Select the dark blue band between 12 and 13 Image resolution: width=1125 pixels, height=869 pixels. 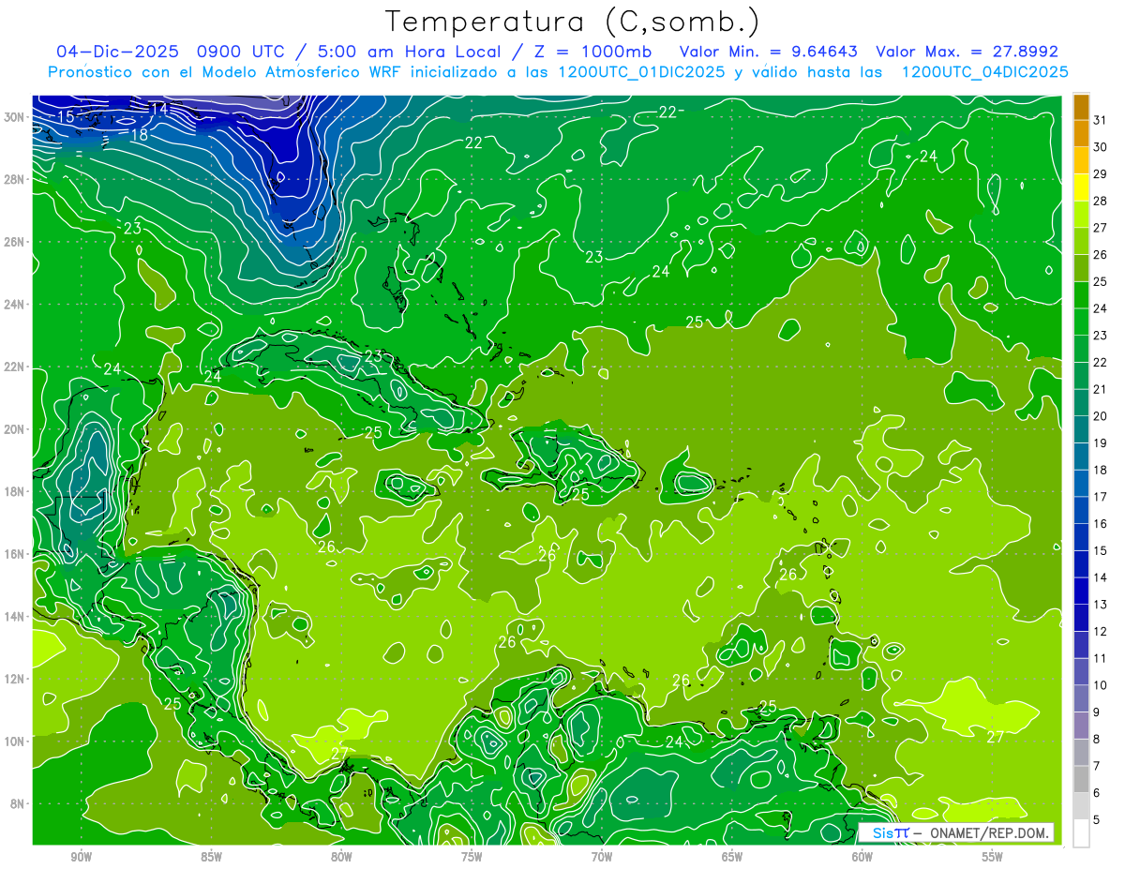[x=1081, y=618]
